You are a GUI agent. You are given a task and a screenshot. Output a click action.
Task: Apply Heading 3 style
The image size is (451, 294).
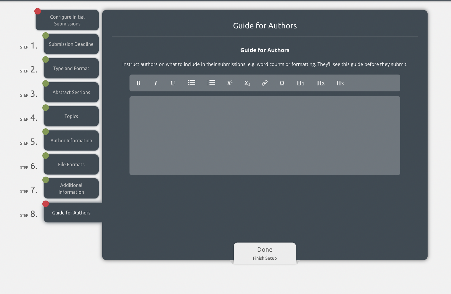pos(340,83)
